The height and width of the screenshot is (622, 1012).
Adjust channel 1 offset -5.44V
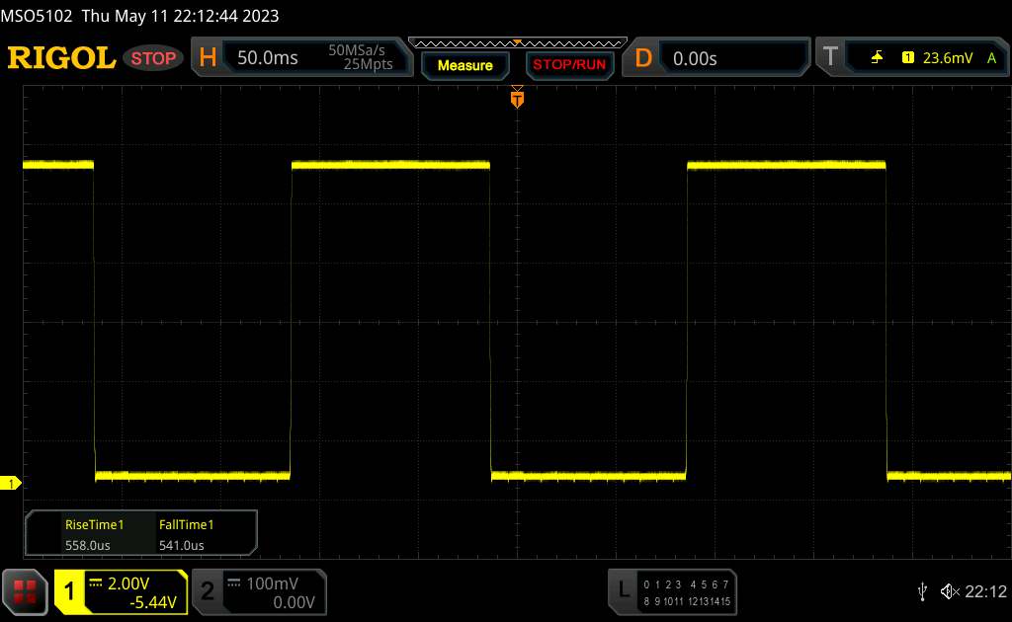coord(153,602)
